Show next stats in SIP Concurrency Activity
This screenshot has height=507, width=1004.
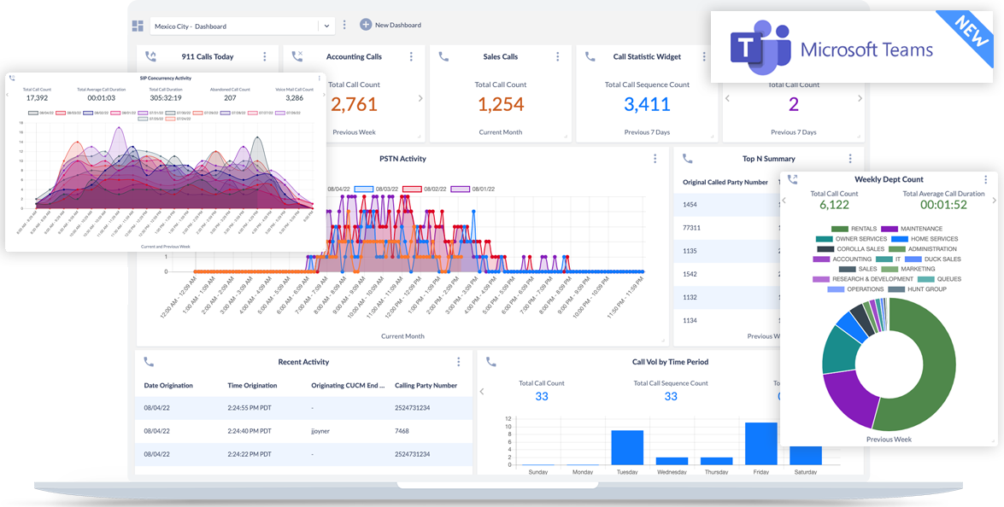[323, 96]
